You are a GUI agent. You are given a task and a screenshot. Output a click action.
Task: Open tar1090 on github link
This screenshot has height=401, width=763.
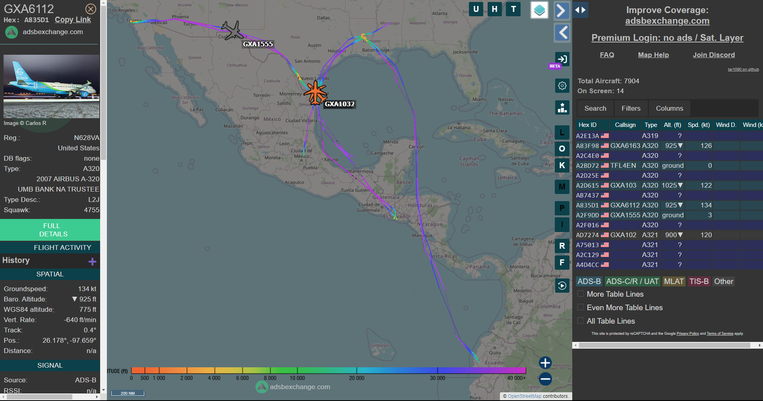743,69
